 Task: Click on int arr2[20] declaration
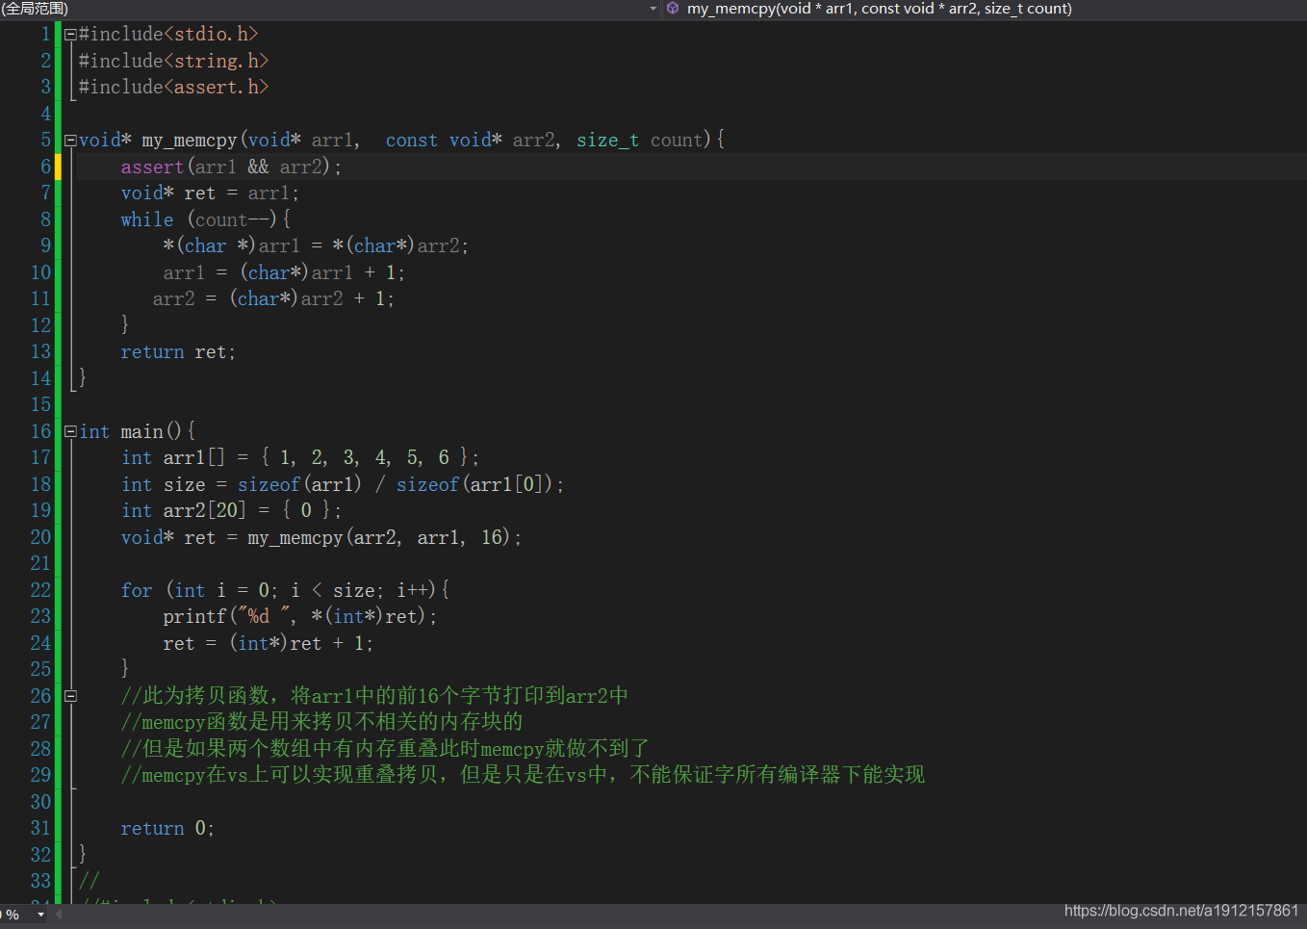231,510
